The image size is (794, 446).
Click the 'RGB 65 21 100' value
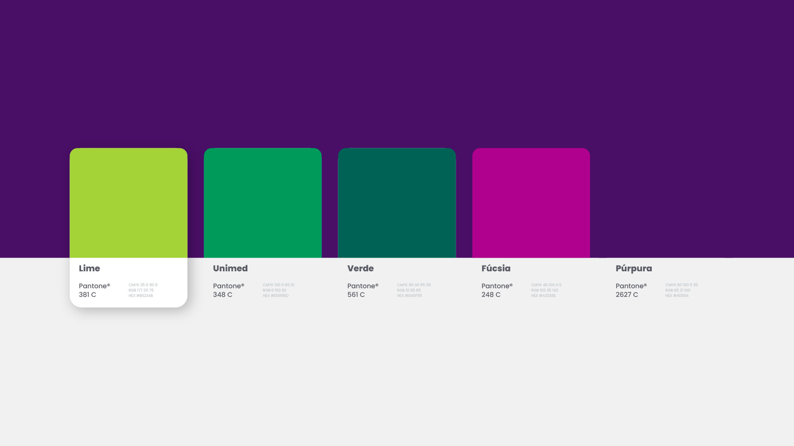pyautogui.click(x=678, y=290)
